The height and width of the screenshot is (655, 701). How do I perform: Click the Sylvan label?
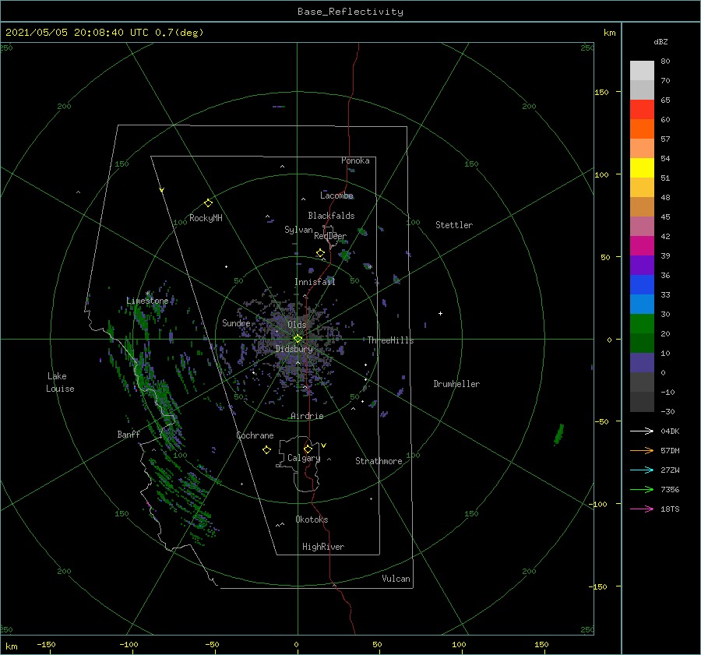[x=298, y=230]
